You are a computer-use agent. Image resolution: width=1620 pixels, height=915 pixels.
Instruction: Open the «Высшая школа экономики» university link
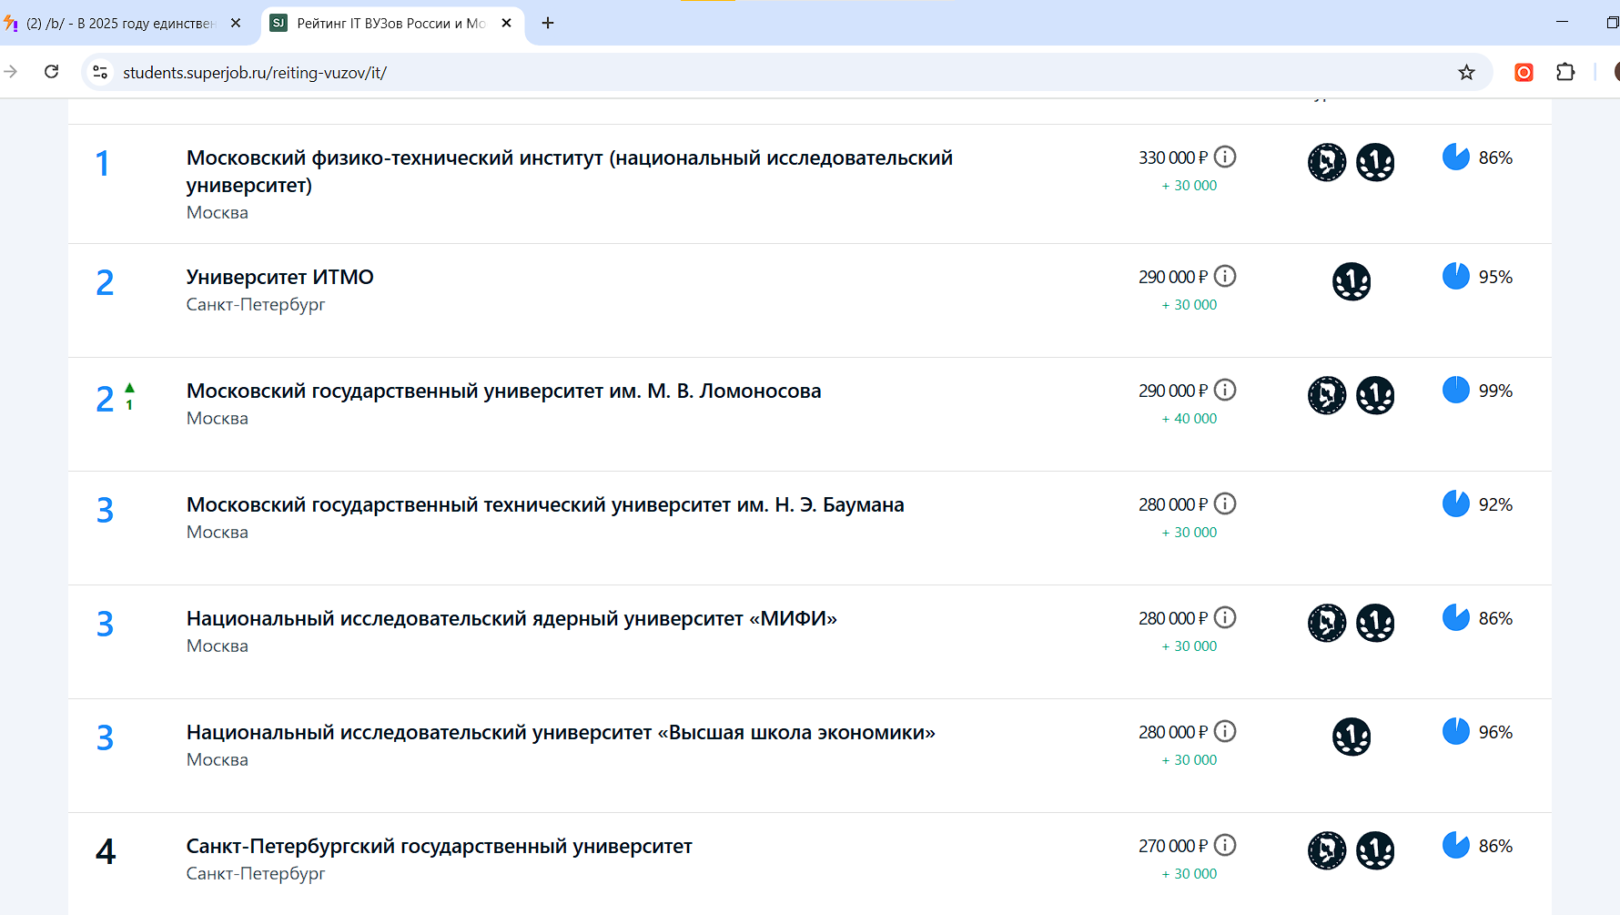[561, 732]
